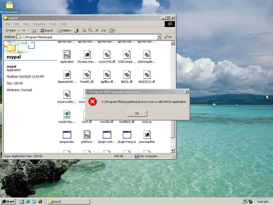
Task: Open the File menu
Action: click(8, 24)
